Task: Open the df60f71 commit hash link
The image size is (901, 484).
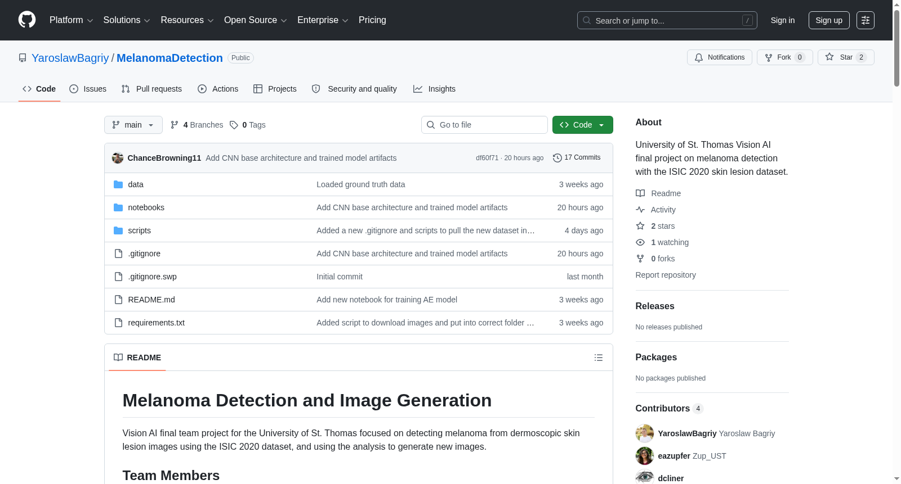Action: 487,158
